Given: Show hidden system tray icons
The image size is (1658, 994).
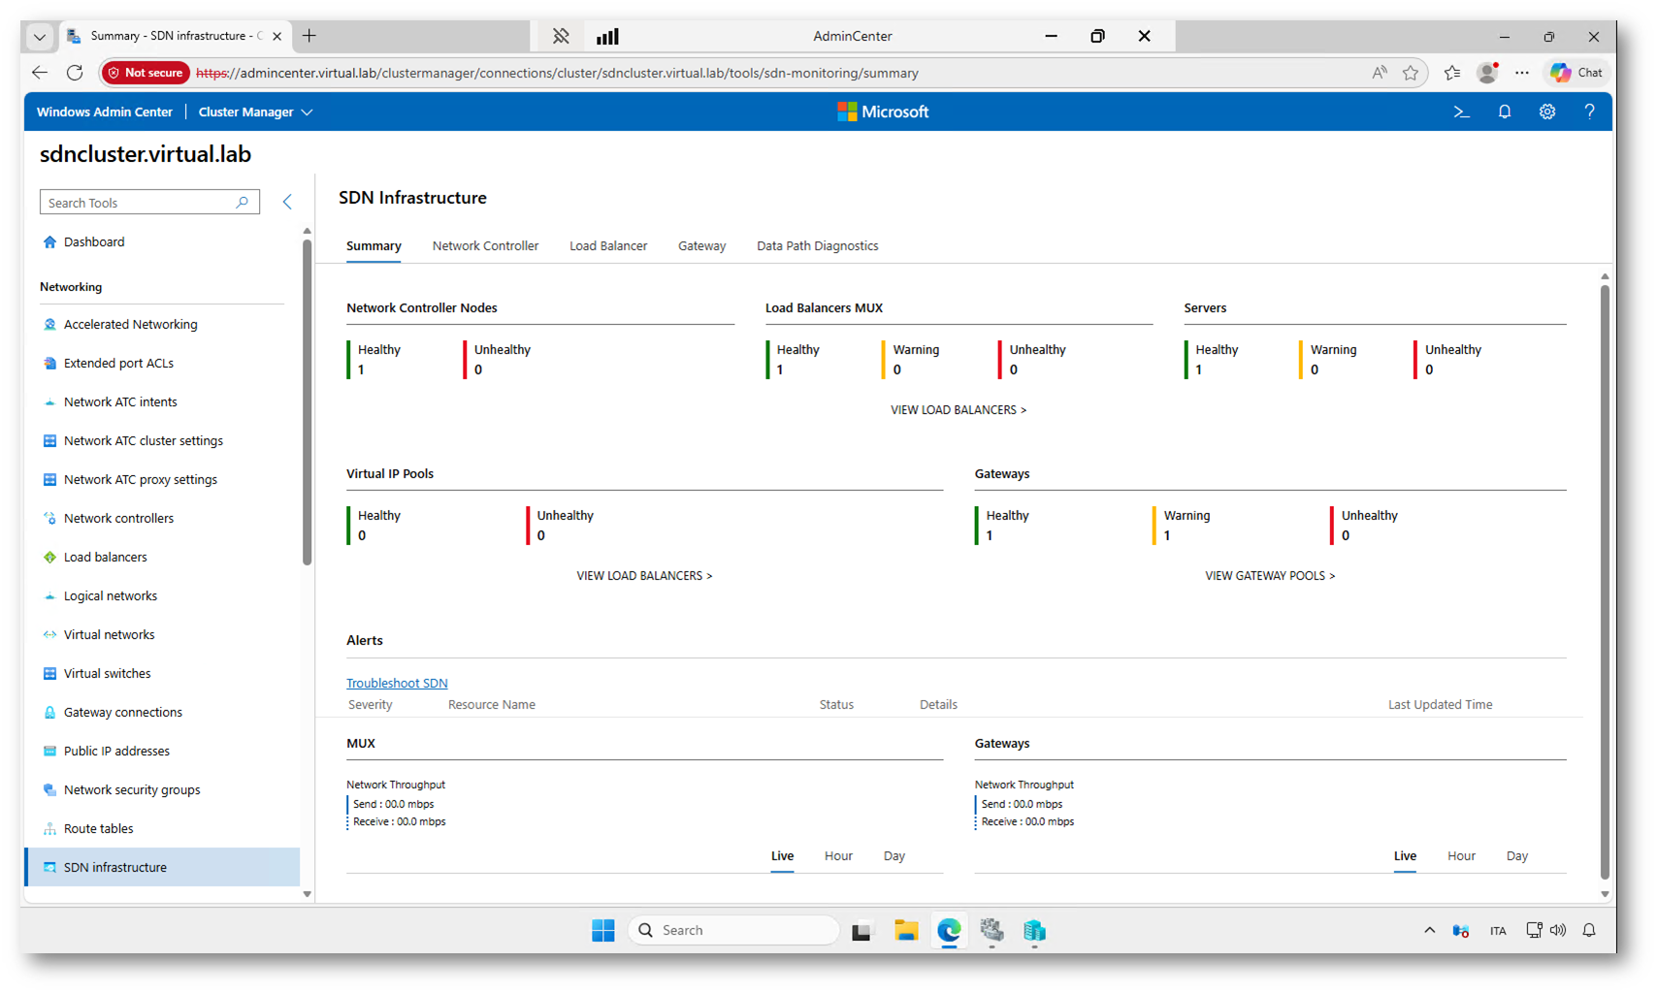Looking at the screenshot, I should click(x=1429, y=931).
